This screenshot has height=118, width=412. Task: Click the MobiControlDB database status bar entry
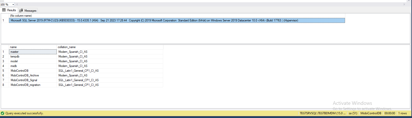click(x=371, y=113)
